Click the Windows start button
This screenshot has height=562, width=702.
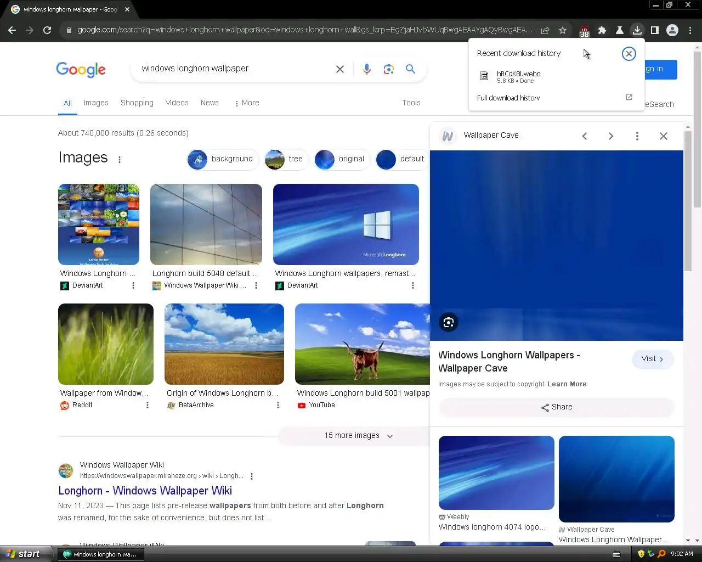[x=26, y=554]
